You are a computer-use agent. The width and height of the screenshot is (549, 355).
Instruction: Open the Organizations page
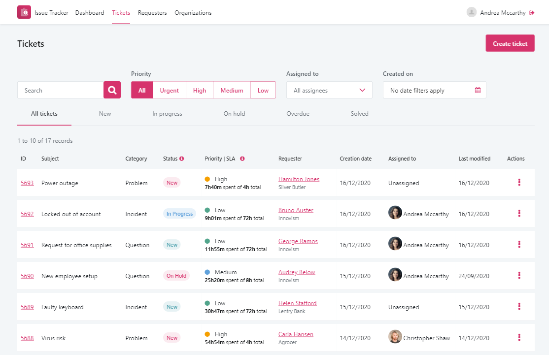[193, 12]
